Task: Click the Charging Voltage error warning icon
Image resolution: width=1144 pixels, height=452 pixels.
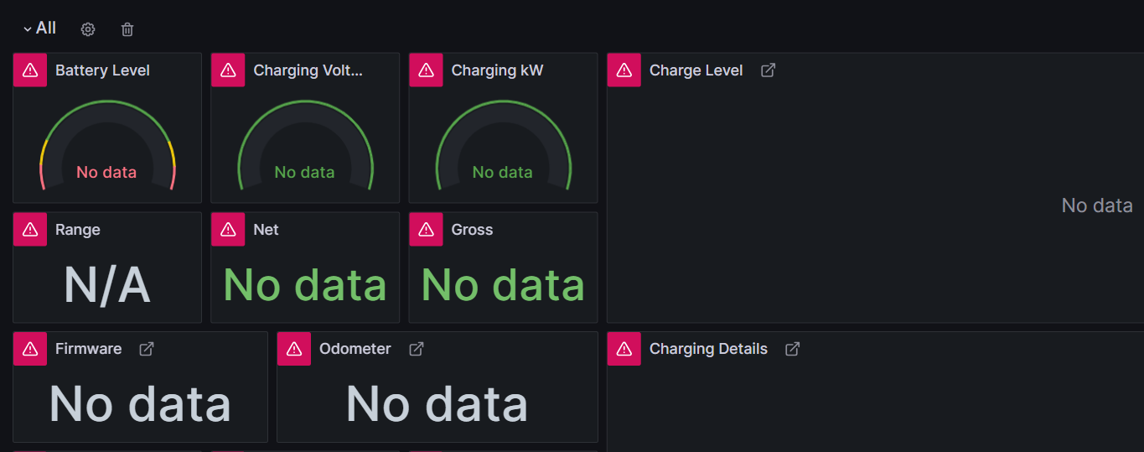Action: coord(228,70)
